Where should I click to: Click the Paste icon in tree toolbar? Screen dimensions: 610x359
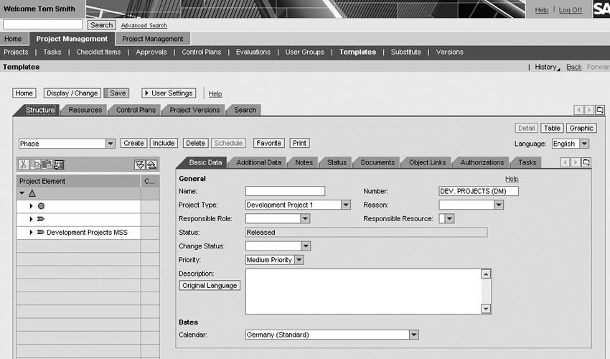(x=47, y=164)
